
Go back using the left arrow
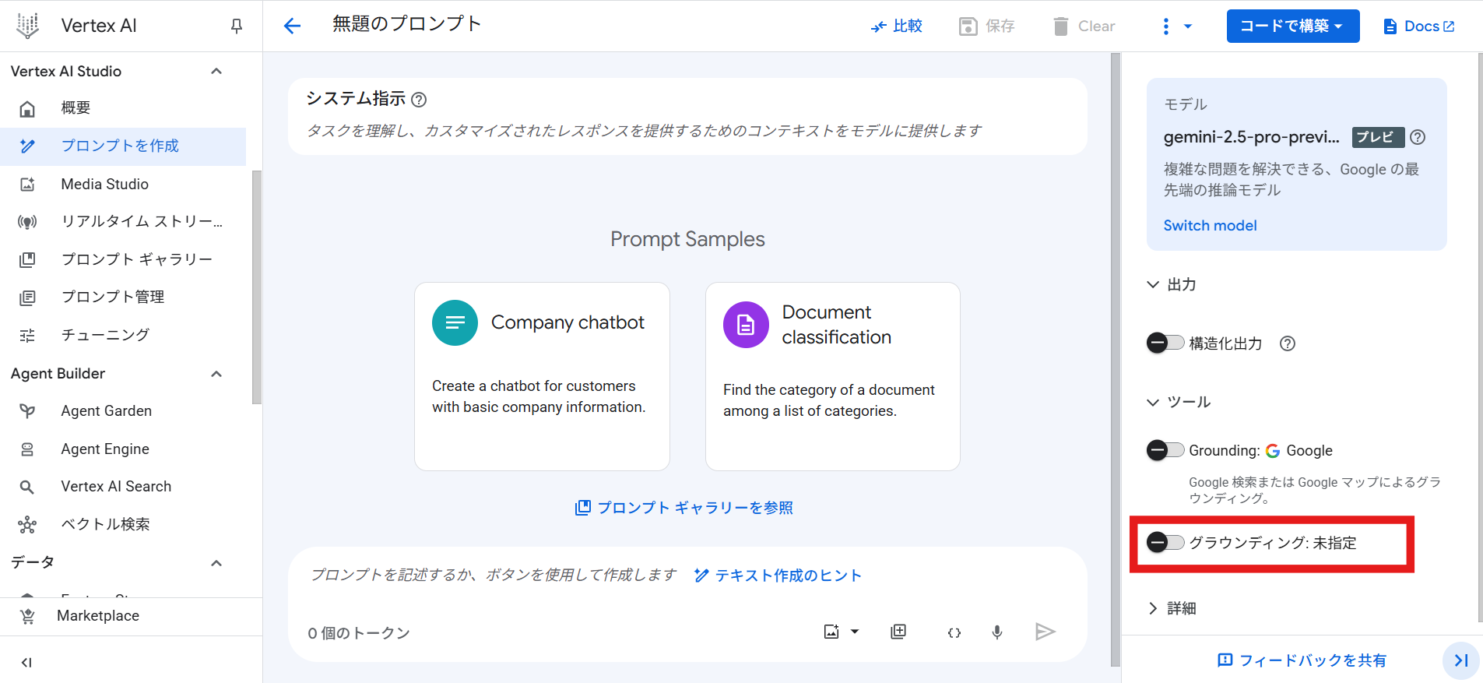pos(292,26)
